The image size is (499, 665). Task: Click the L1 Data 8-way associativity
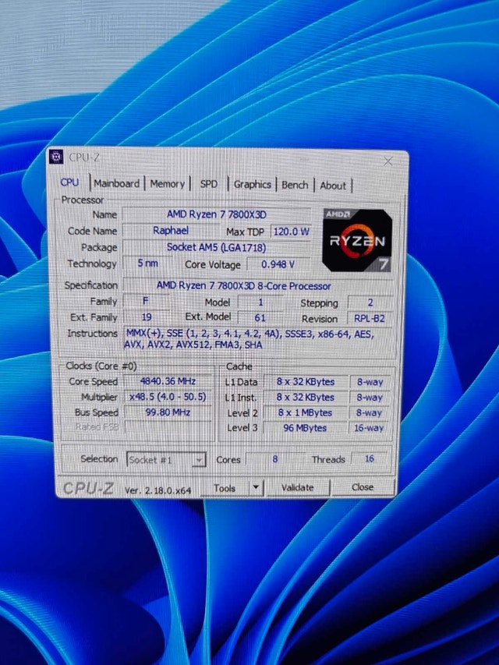[370, 382]
